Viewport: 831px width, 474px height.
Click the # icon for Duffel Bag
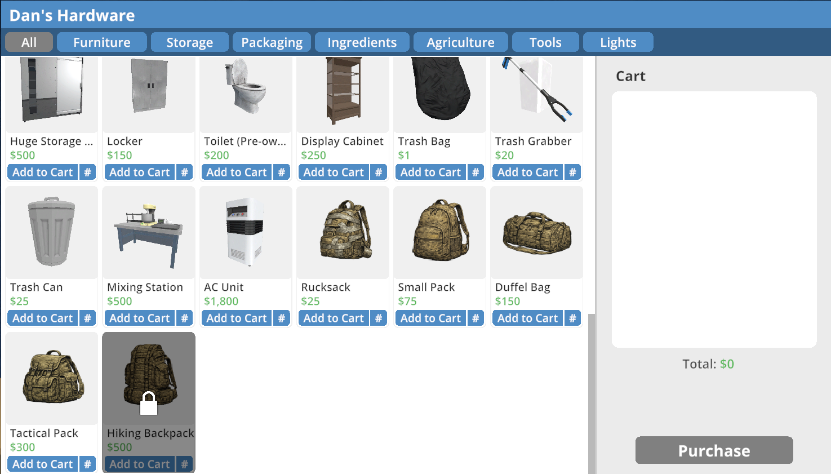pos(572,318)
